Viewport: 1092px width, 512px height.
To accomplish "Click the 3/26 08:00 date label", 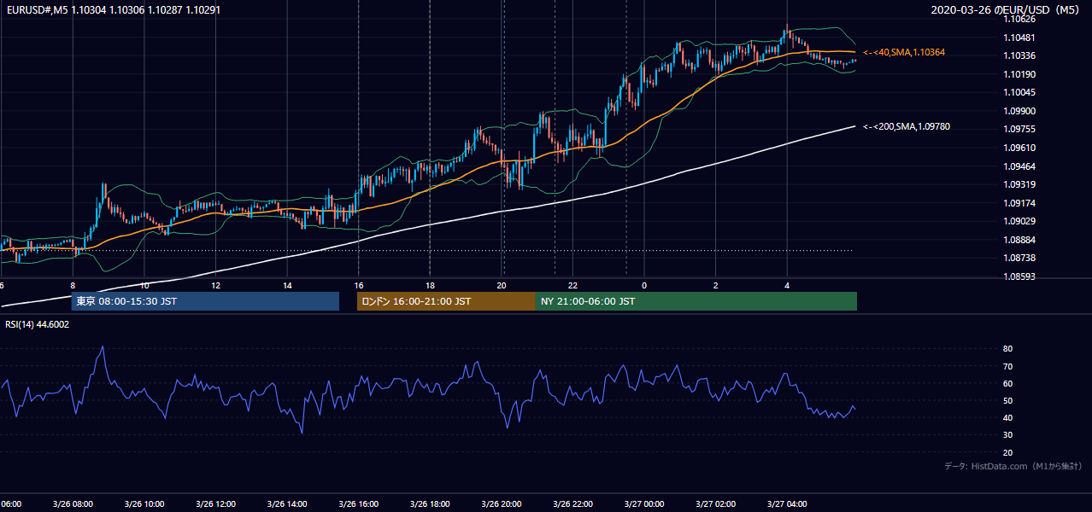I will coord(73,503).
